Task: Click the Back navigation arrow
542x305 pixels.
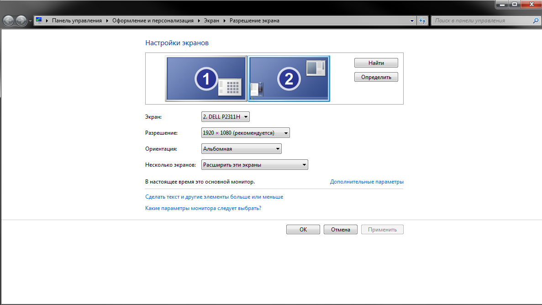Action: [x=9, y=21]
